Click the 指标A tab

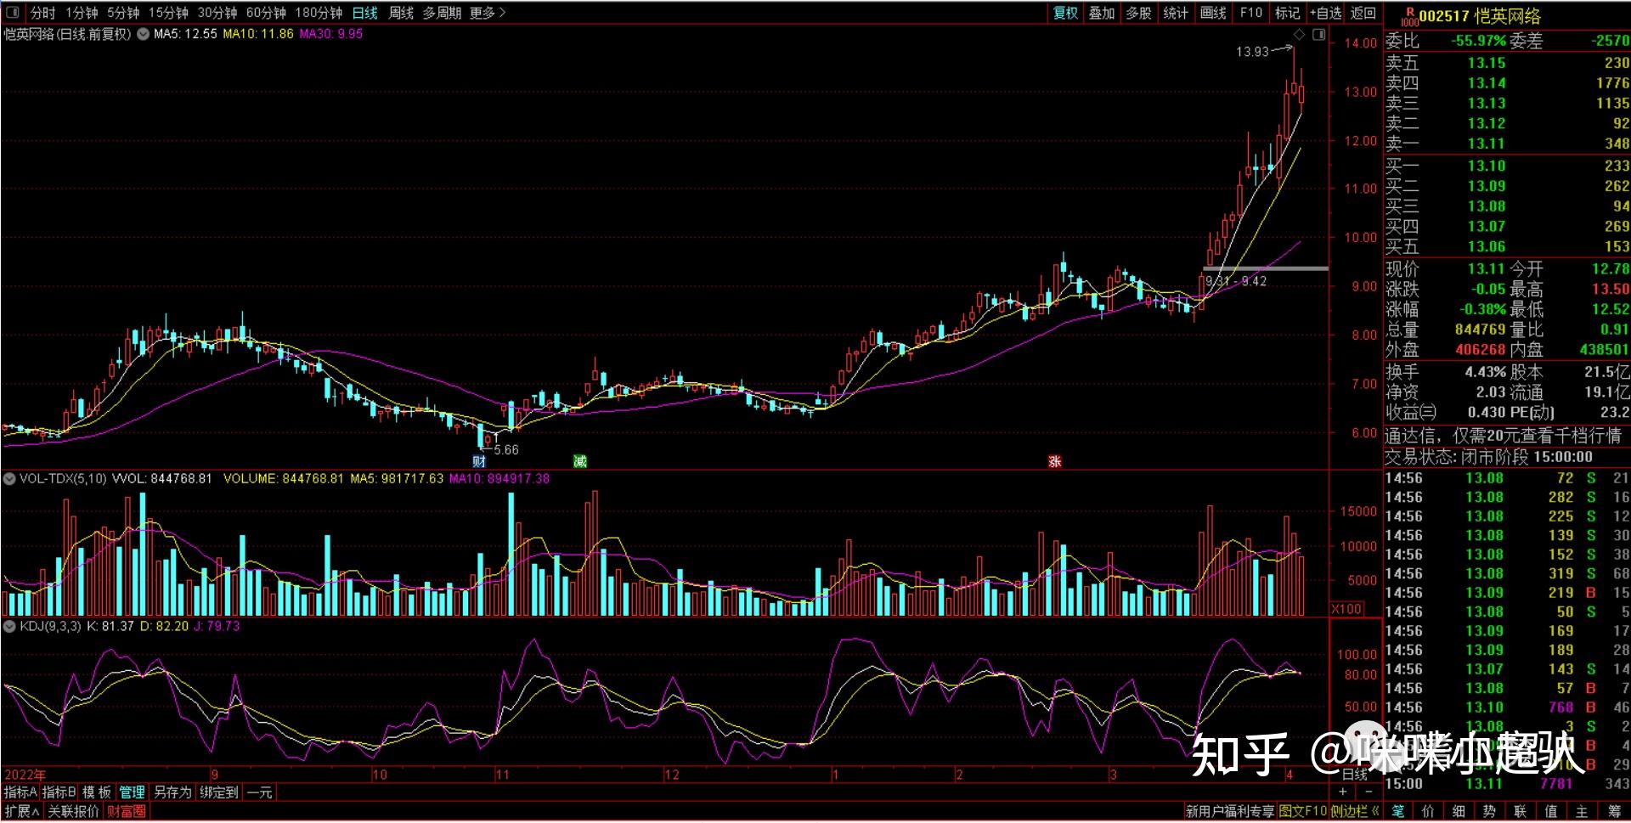20,792
